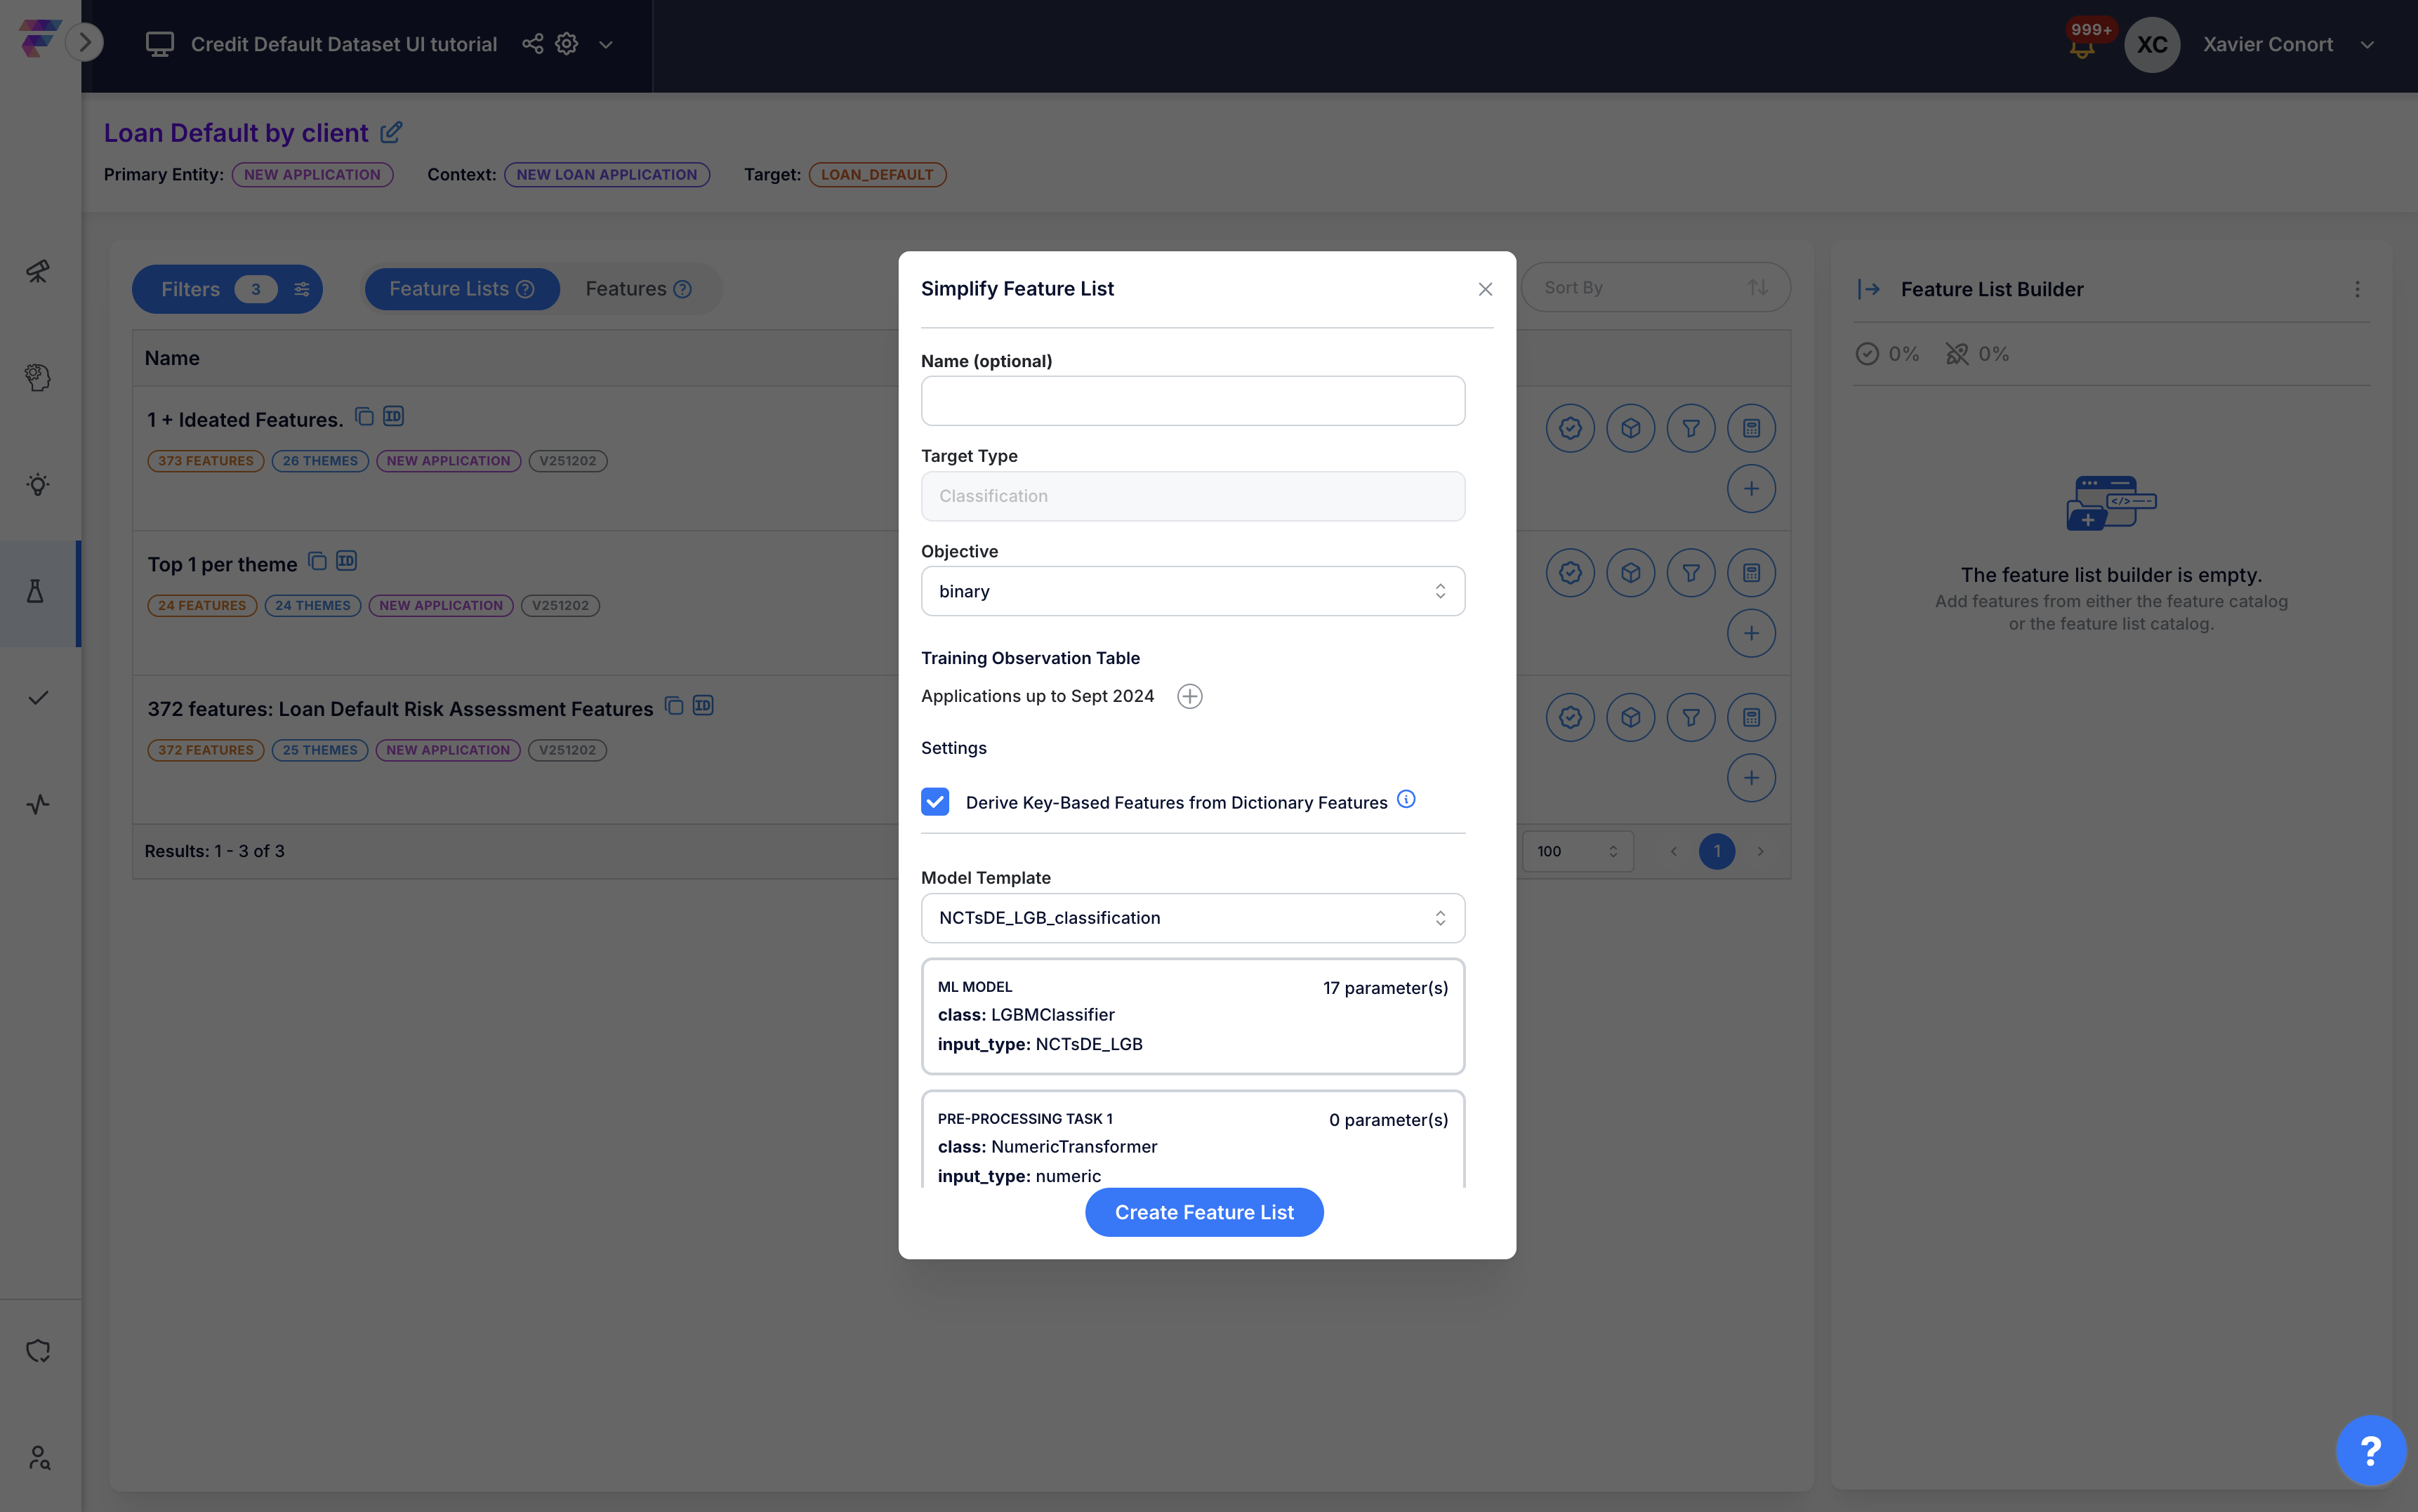Uncheck Derive Key-Based Features from Dictionary Features
2418x1512 pixels.
pos(935,802)
